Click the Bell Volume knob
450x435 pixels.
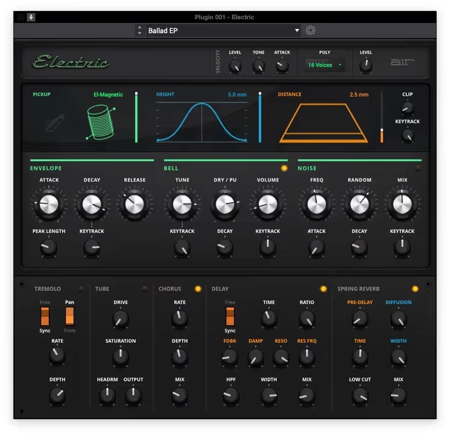[x=268, y=204]
